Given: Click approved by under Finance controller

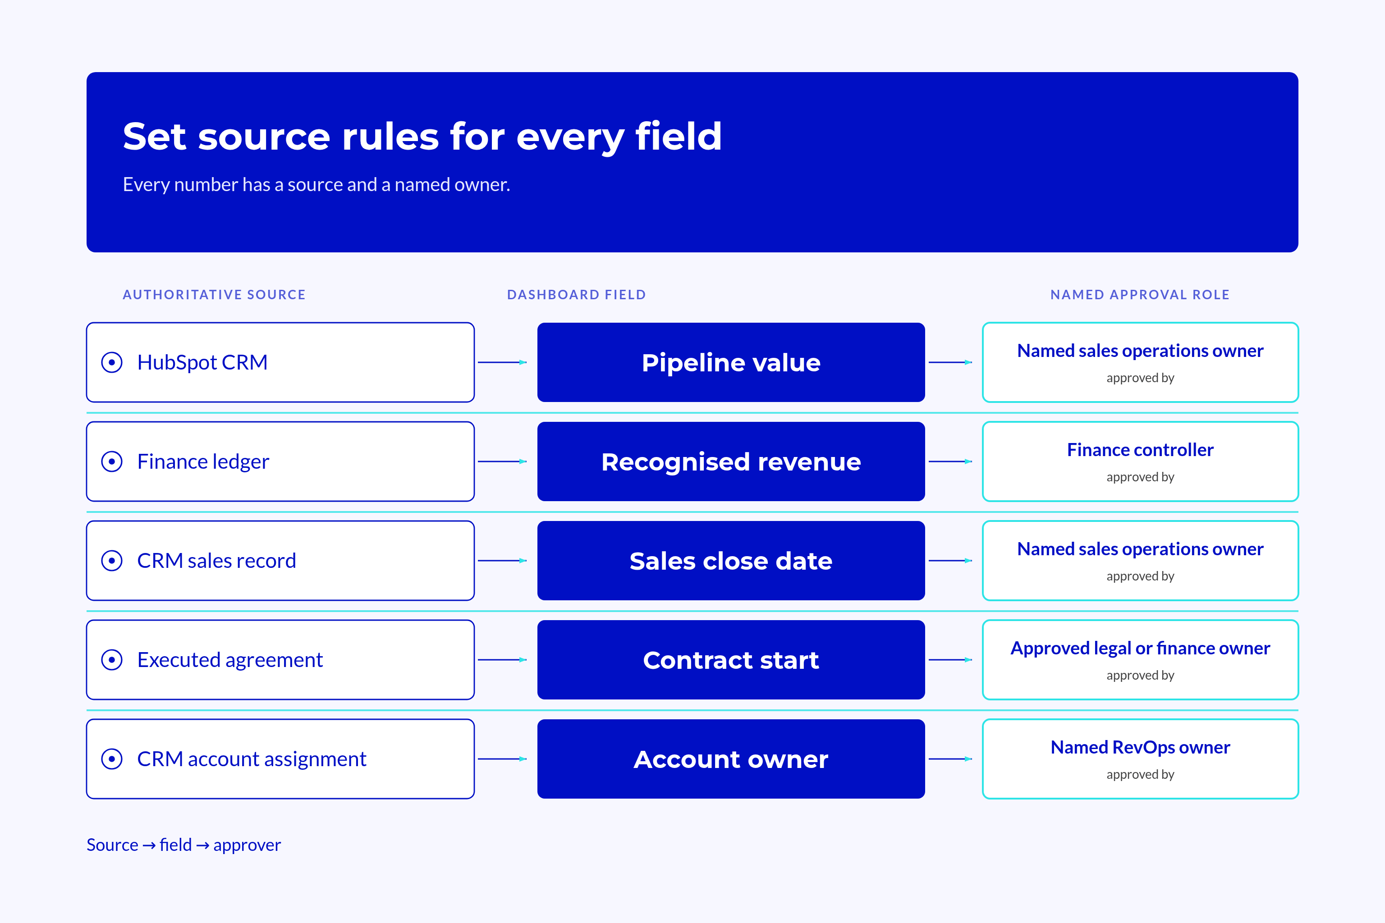Looking at the screenshot, I should pos(1140,477).
